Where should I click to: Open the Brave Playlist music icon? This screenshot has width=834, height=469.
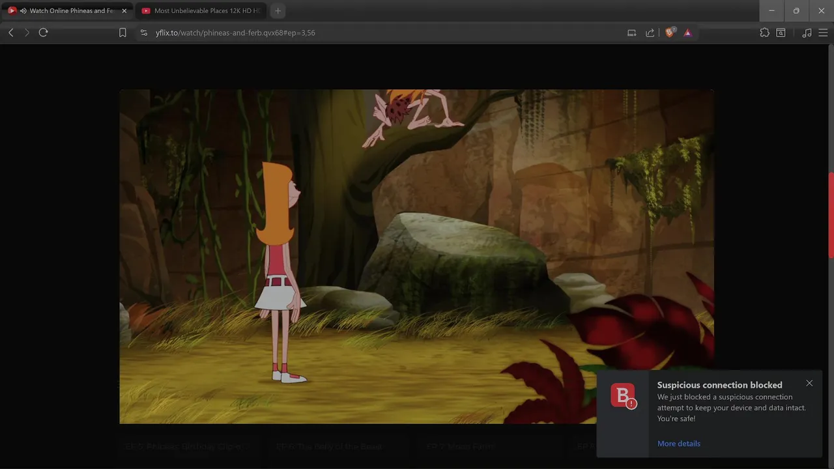click(807, 33)
